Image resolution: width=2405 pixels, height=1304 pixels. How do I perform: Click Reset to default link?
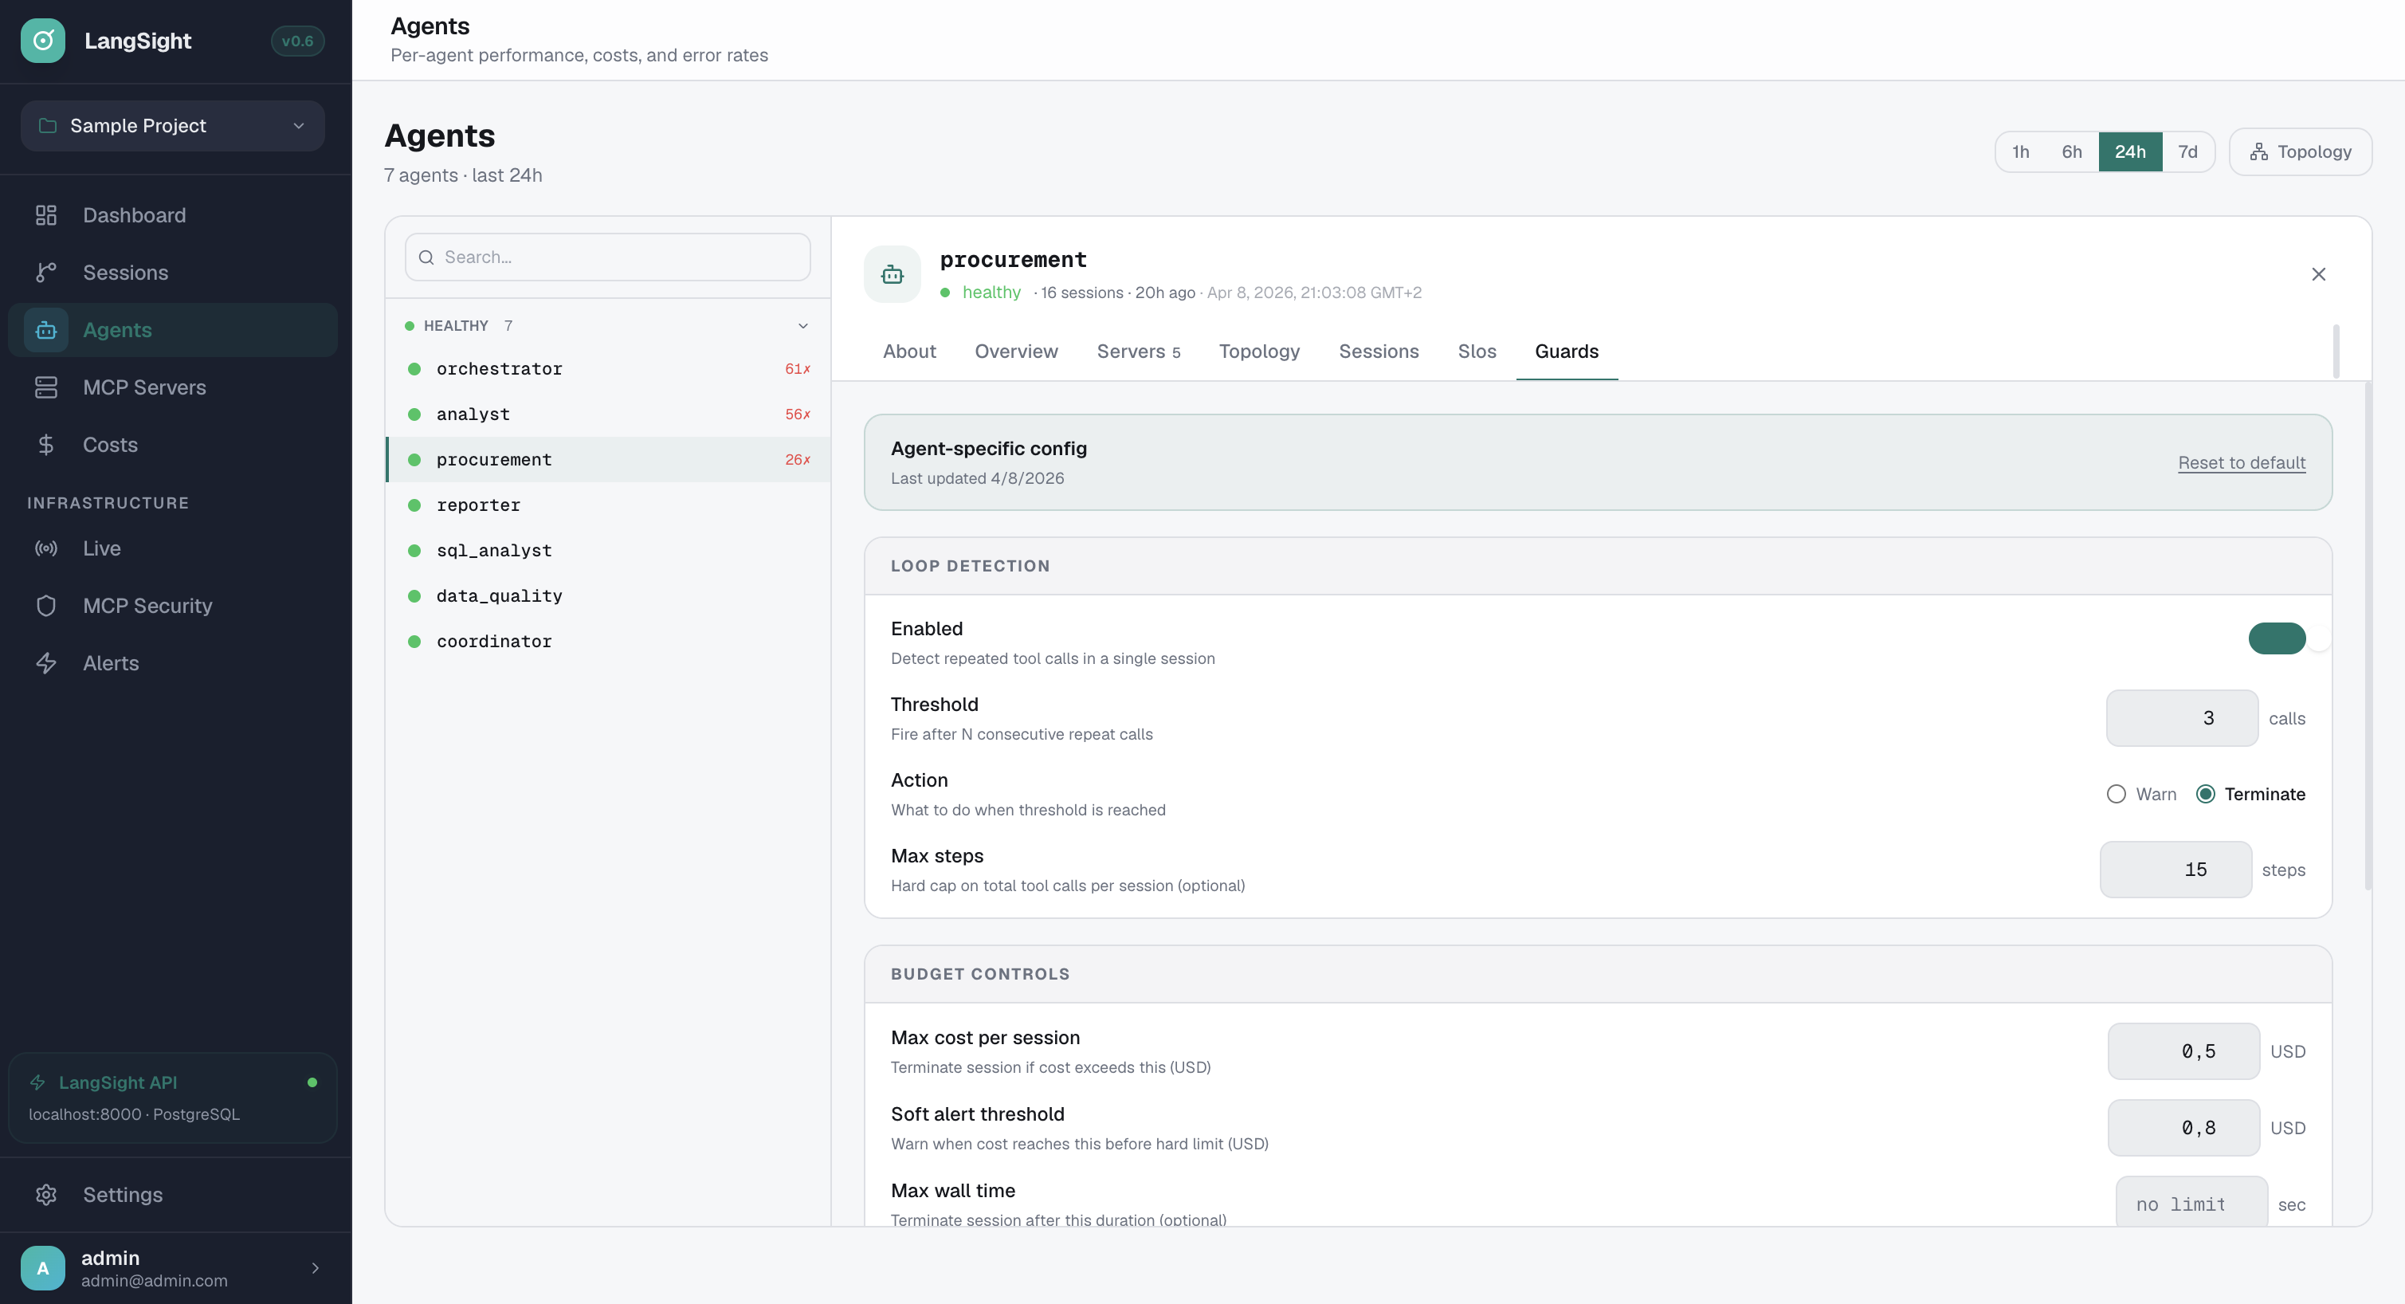pos(2241,462)
